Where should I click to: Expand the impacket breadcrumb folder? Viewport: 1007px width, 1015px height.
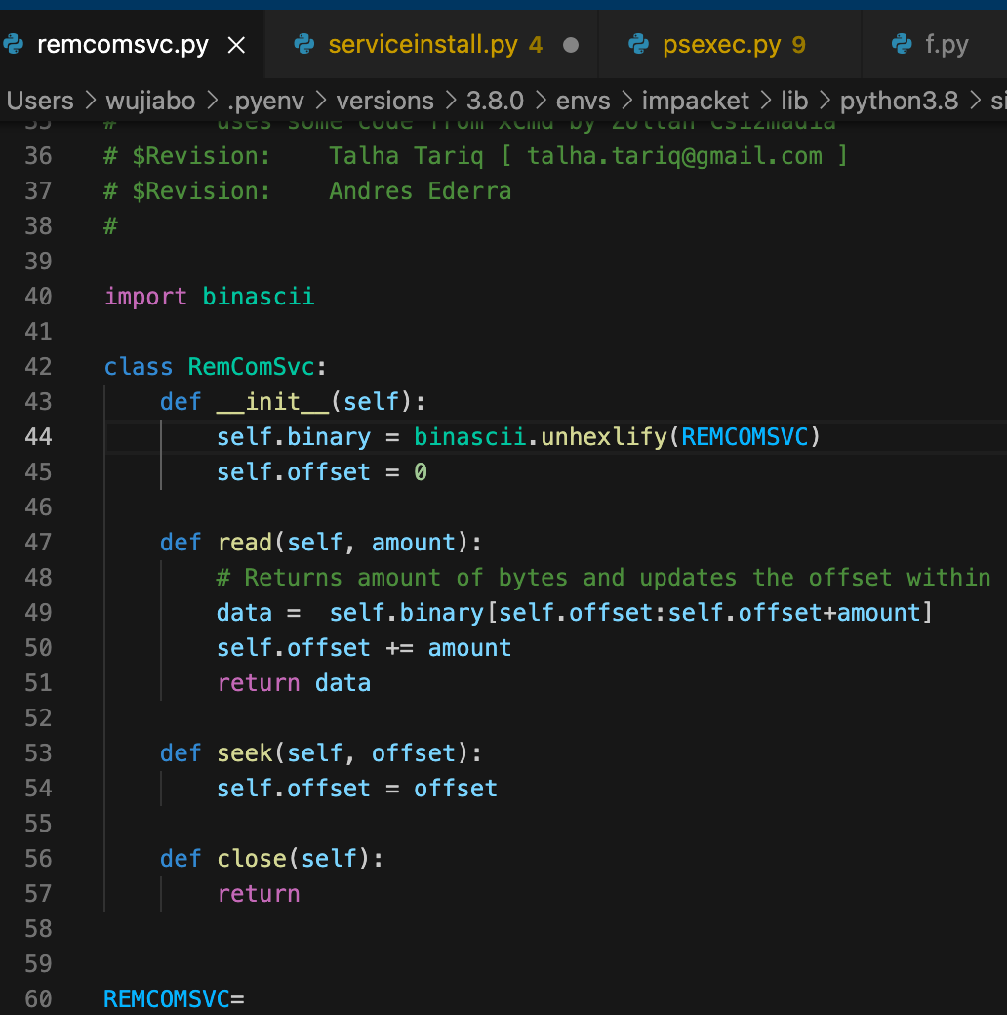coord(695,101)
